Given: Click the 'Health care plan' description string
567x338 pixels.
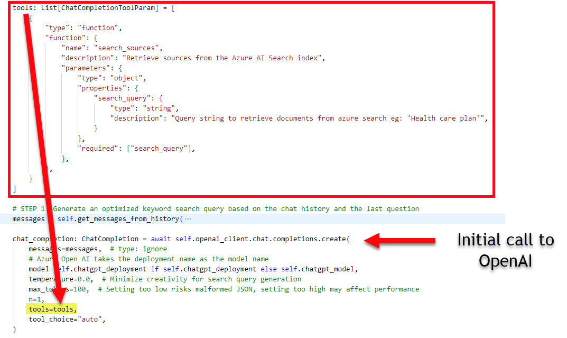Looking at the screenshot, I should pyautogui.click(x=328, y=118).
